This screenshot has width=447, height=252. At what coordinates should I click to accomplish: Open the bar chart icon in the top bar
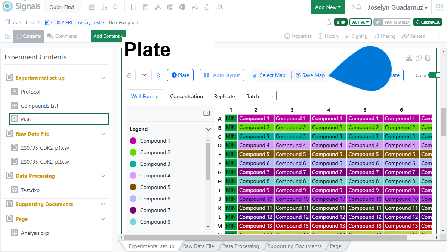pyautogui.click(x=104, y=7)
